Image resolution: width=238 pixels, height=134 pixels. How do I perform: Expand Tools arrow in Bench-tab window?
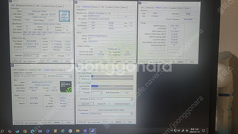coord(111,122)
